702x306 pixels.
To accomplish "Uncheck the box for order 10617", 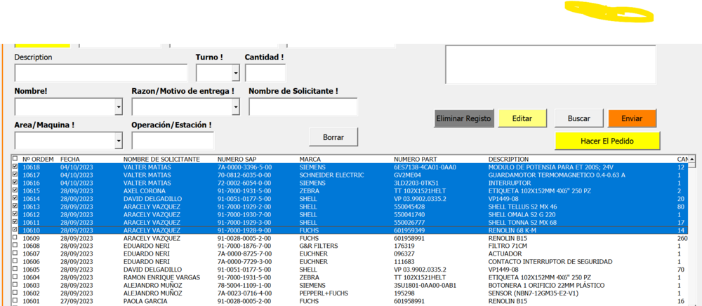I will tap(15, 174).
